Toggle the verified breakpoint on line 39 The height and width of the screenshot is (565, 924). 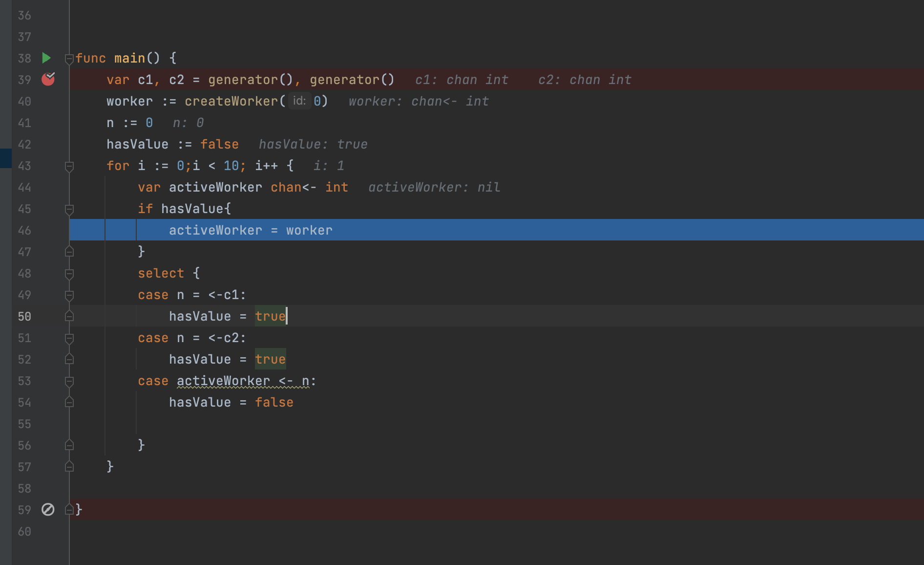(48, 79)
